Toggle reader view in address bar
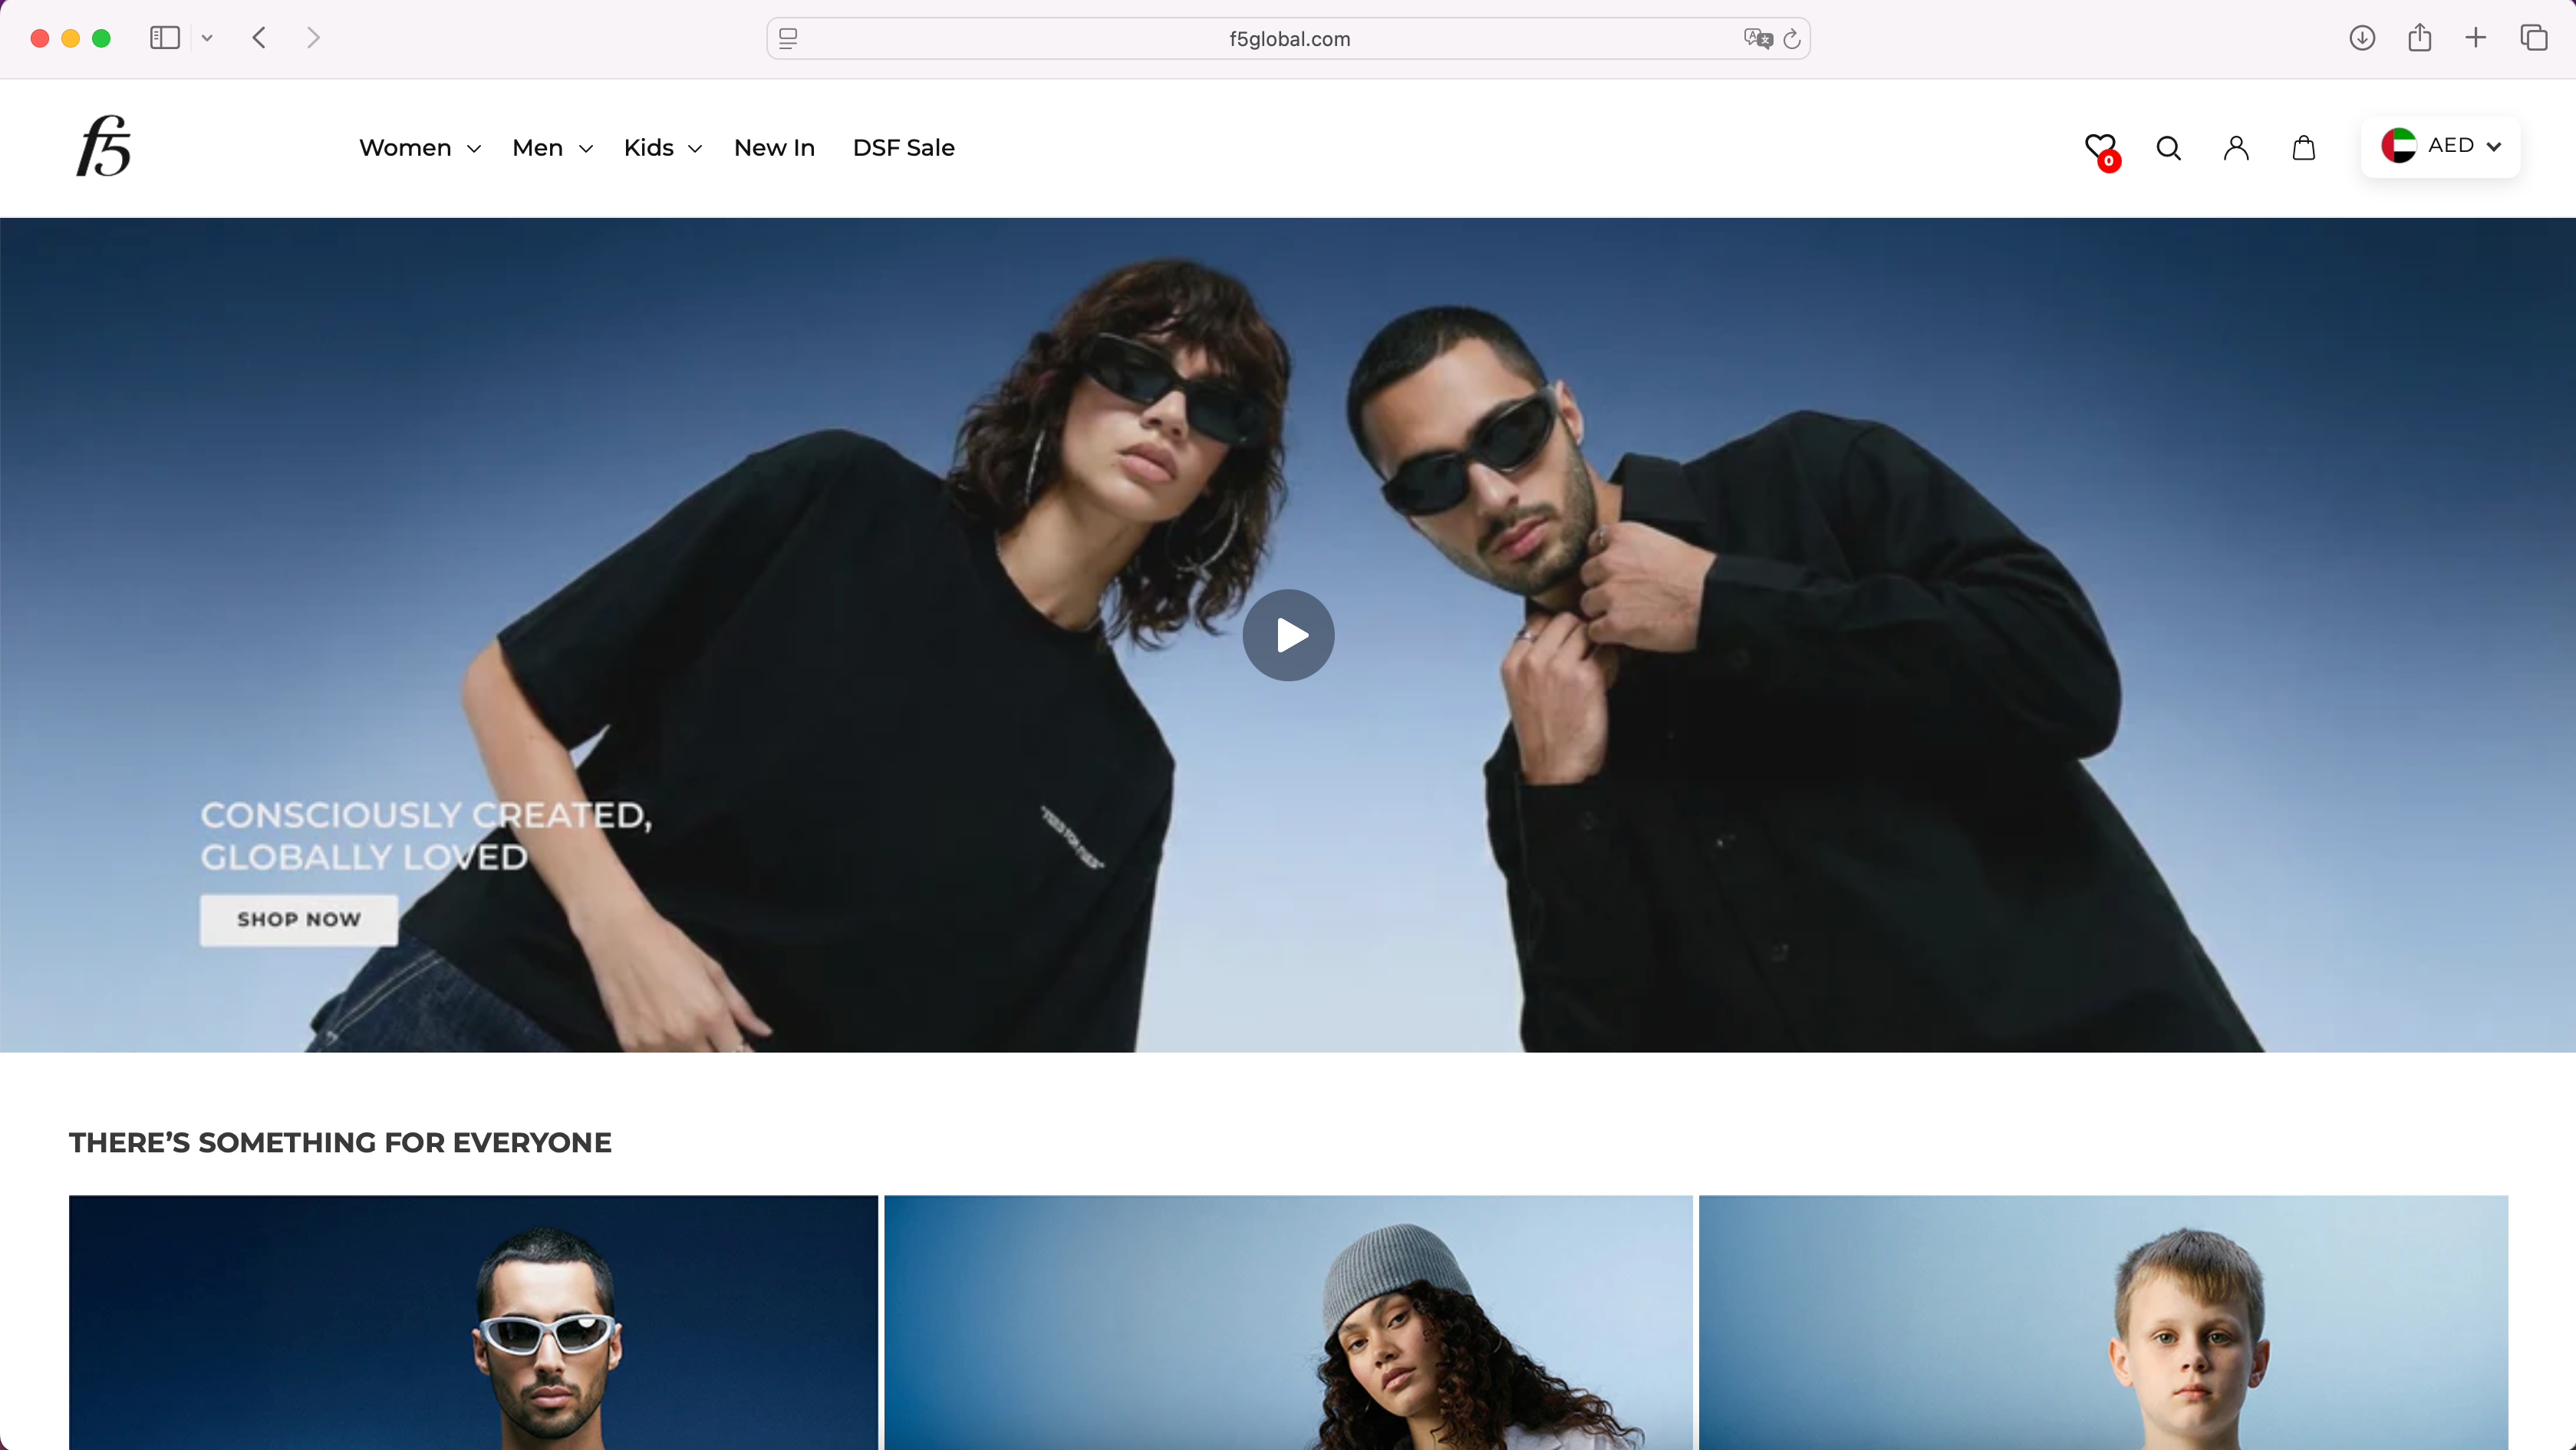2576x1450 pixels. (x=788, y=38)
